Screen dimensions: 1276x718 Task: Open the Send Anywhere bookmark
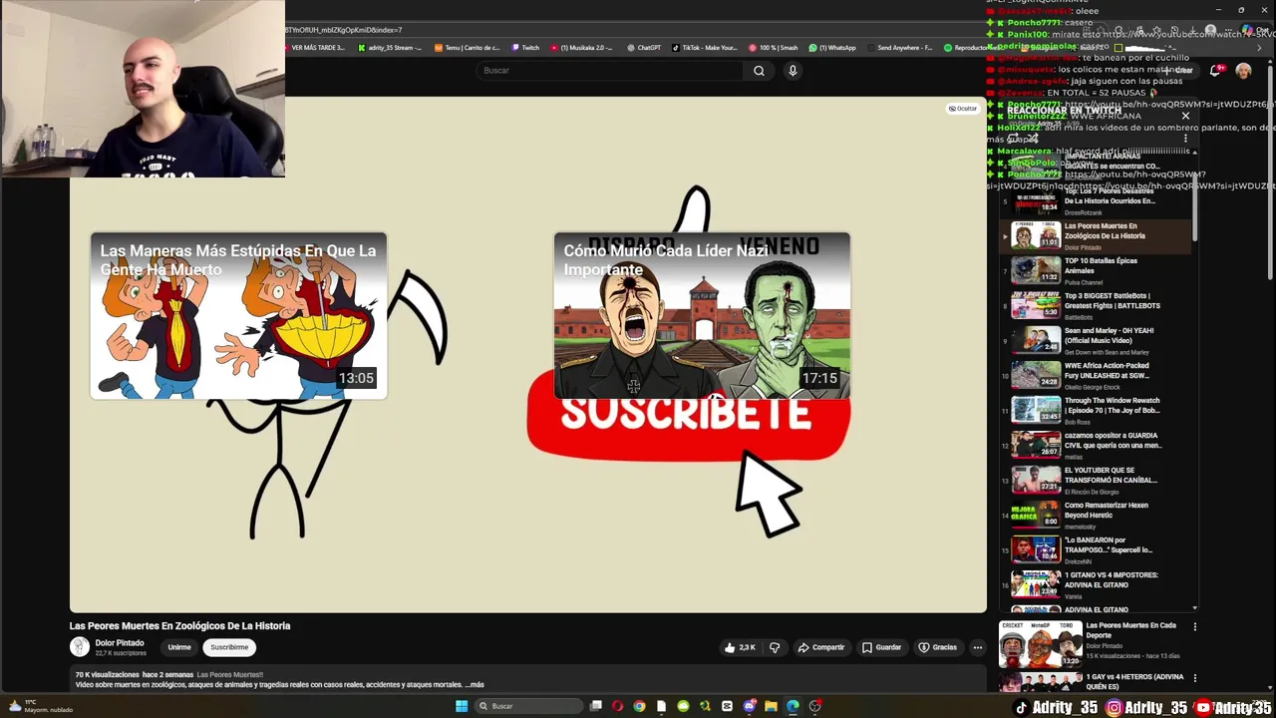click(x=900, y=48)
